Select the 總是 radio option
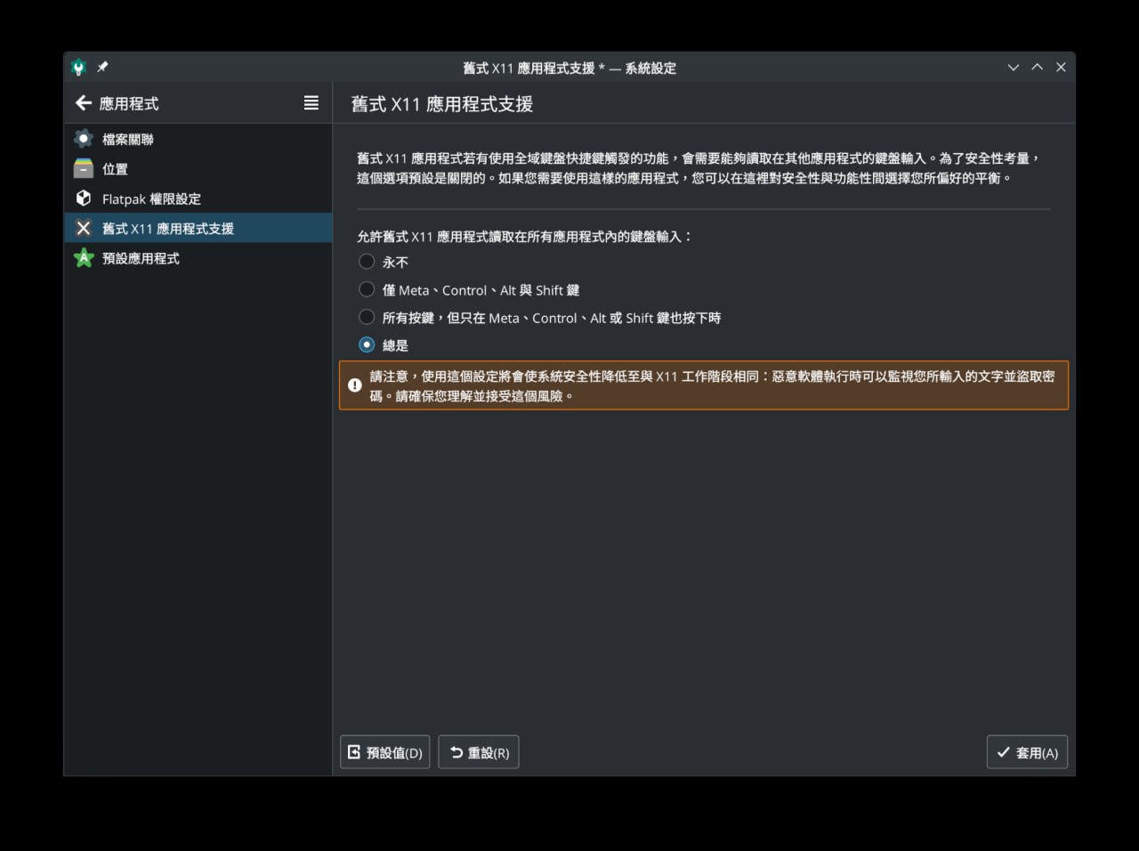 367,344
